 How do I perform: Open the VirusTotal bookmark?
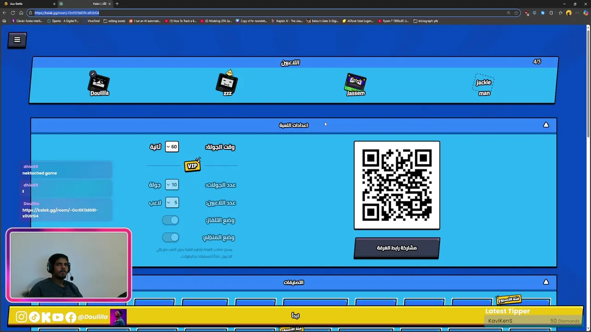91,21
